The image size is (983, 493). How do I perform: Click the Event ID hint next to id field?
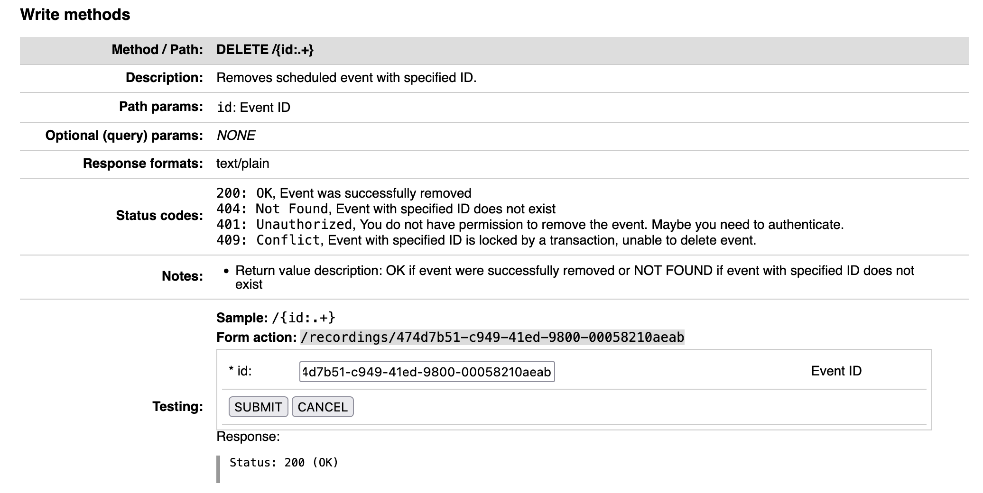pyautogui.click(x=835, y=371)
